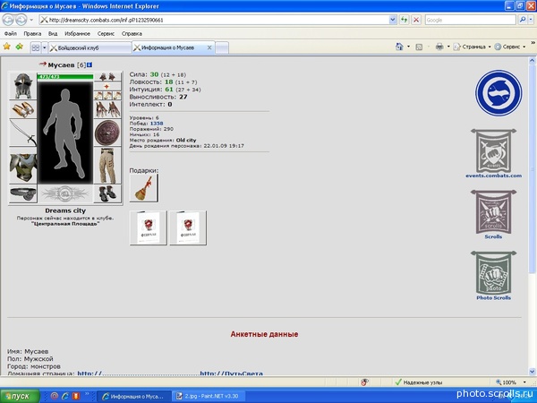The height and width of the screenshot is (403, 537).
Task: Open the Вид menu
Action: click(53, 34)
